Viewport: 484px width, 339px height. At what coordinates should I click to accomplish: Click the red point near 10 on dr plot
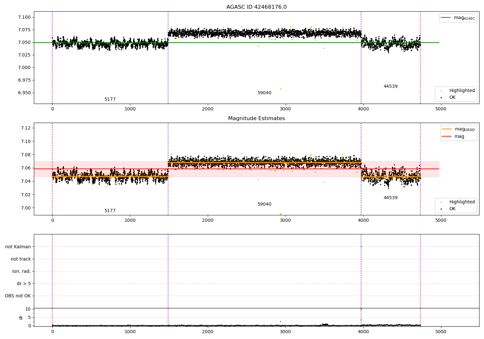coord(361,309)
